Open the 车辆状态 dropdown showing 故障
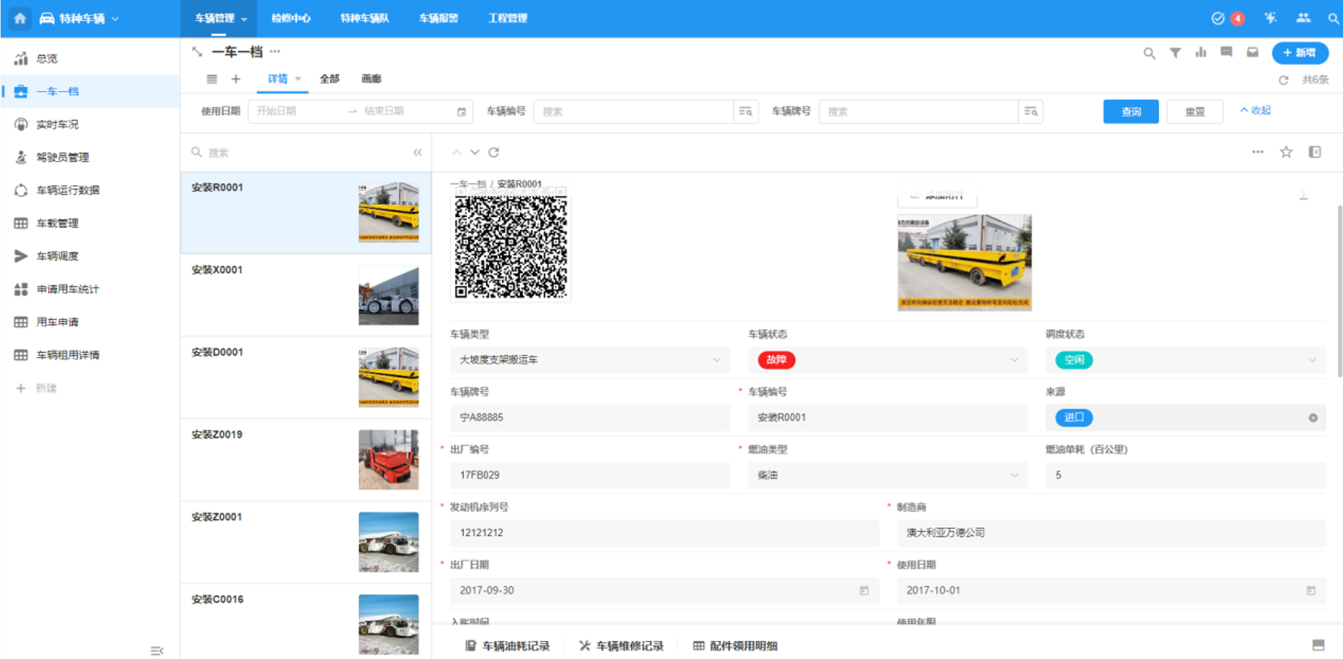 (x=1014, y=360)
